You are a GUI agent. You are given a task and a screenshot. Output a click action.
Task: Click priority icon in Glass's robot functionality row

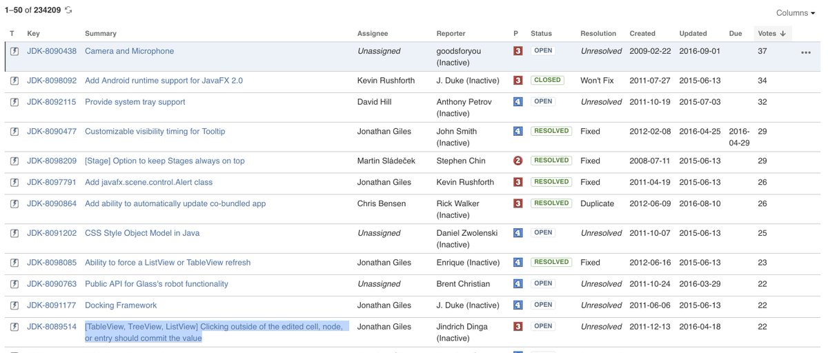tap(517, 284)
